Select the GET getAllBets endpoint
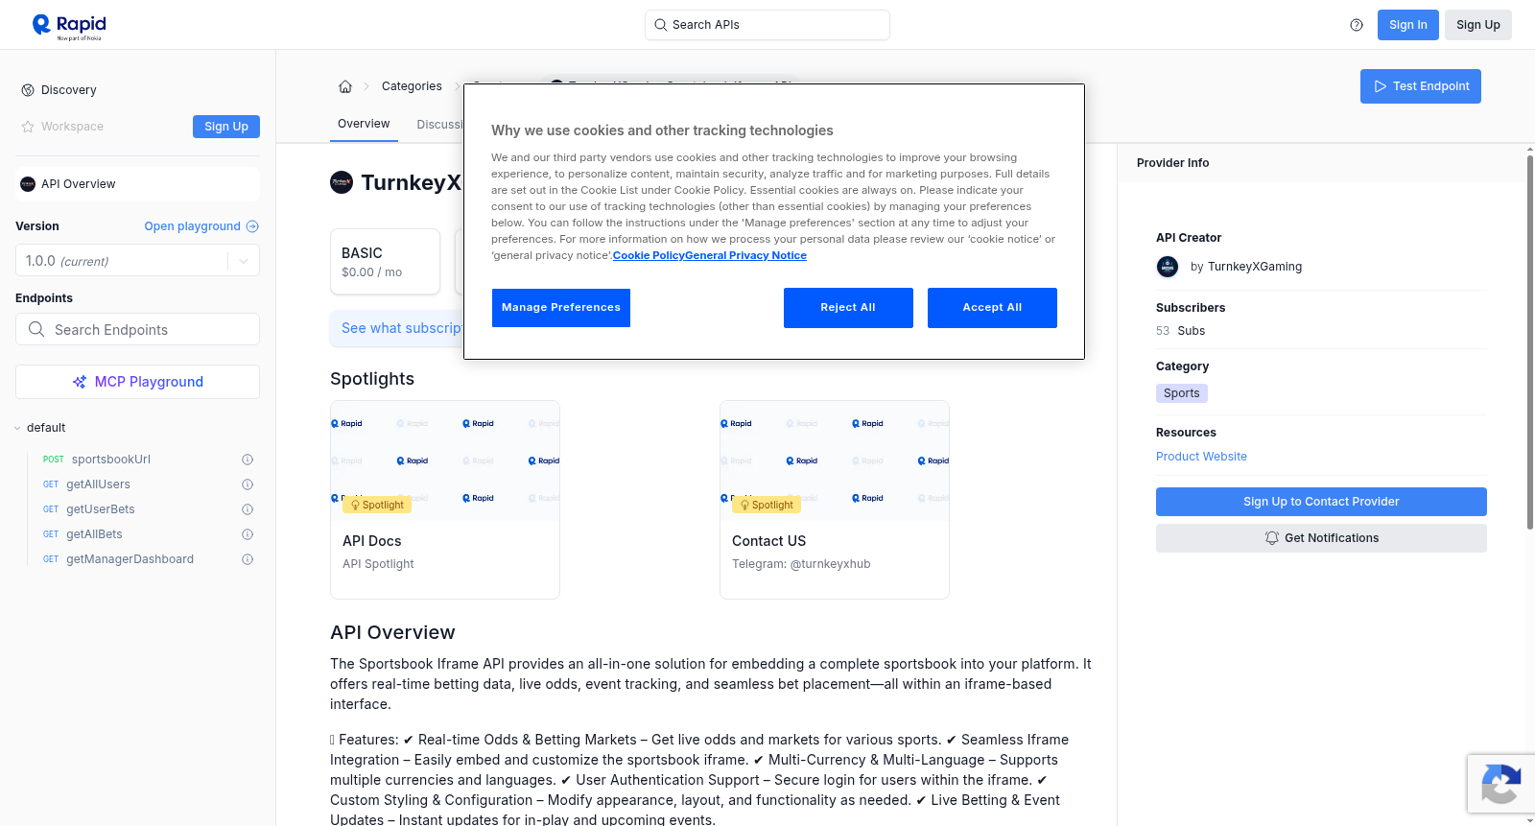Screen dimensions: 1535x826 (x=83, y=534)
